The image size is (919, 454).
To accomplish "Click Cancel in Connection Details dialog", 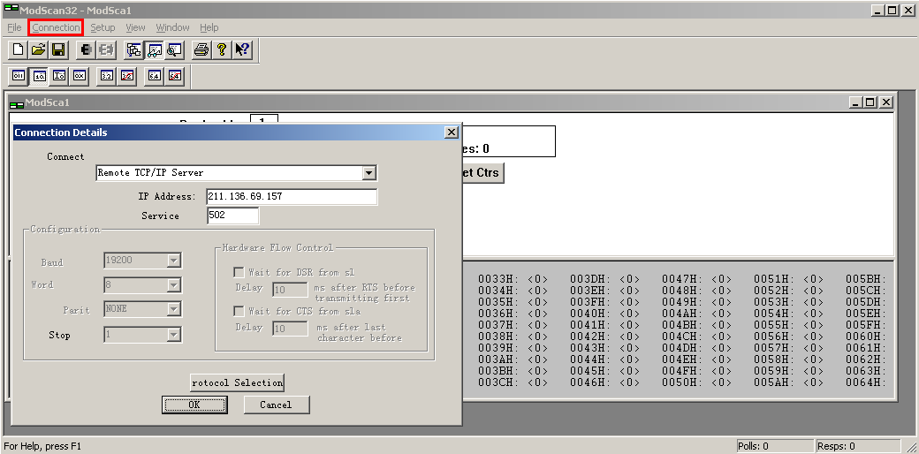I will click(276, 405).
